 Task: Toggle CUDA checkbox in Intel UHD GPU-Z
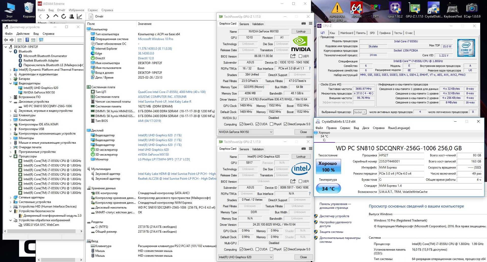257,249
